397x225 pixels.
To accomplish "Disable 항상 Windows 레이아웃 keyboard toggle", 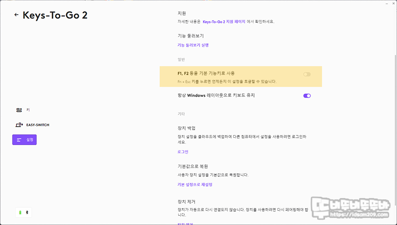I will pyautogui.click(x=307, y=96).
